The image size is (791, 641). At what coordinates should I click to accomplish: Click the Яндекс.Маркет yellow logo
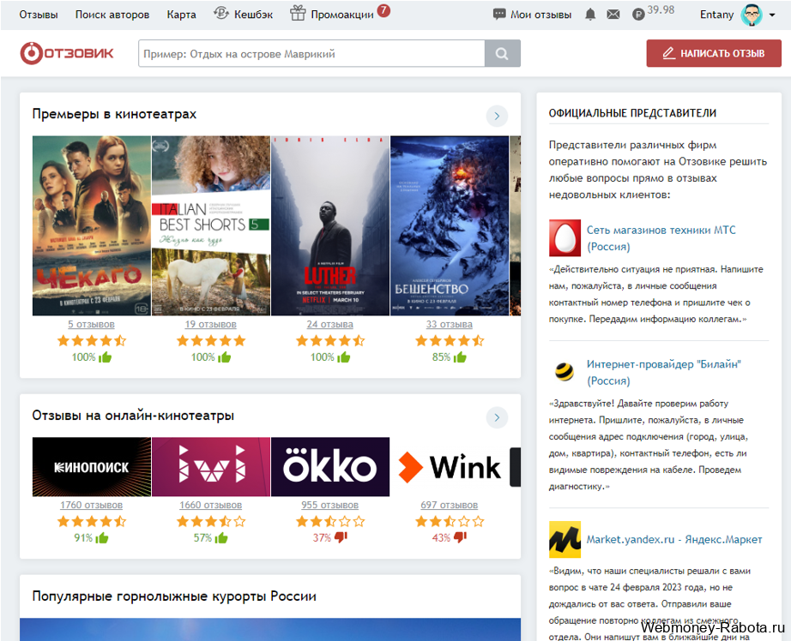(x=565, y=539)
